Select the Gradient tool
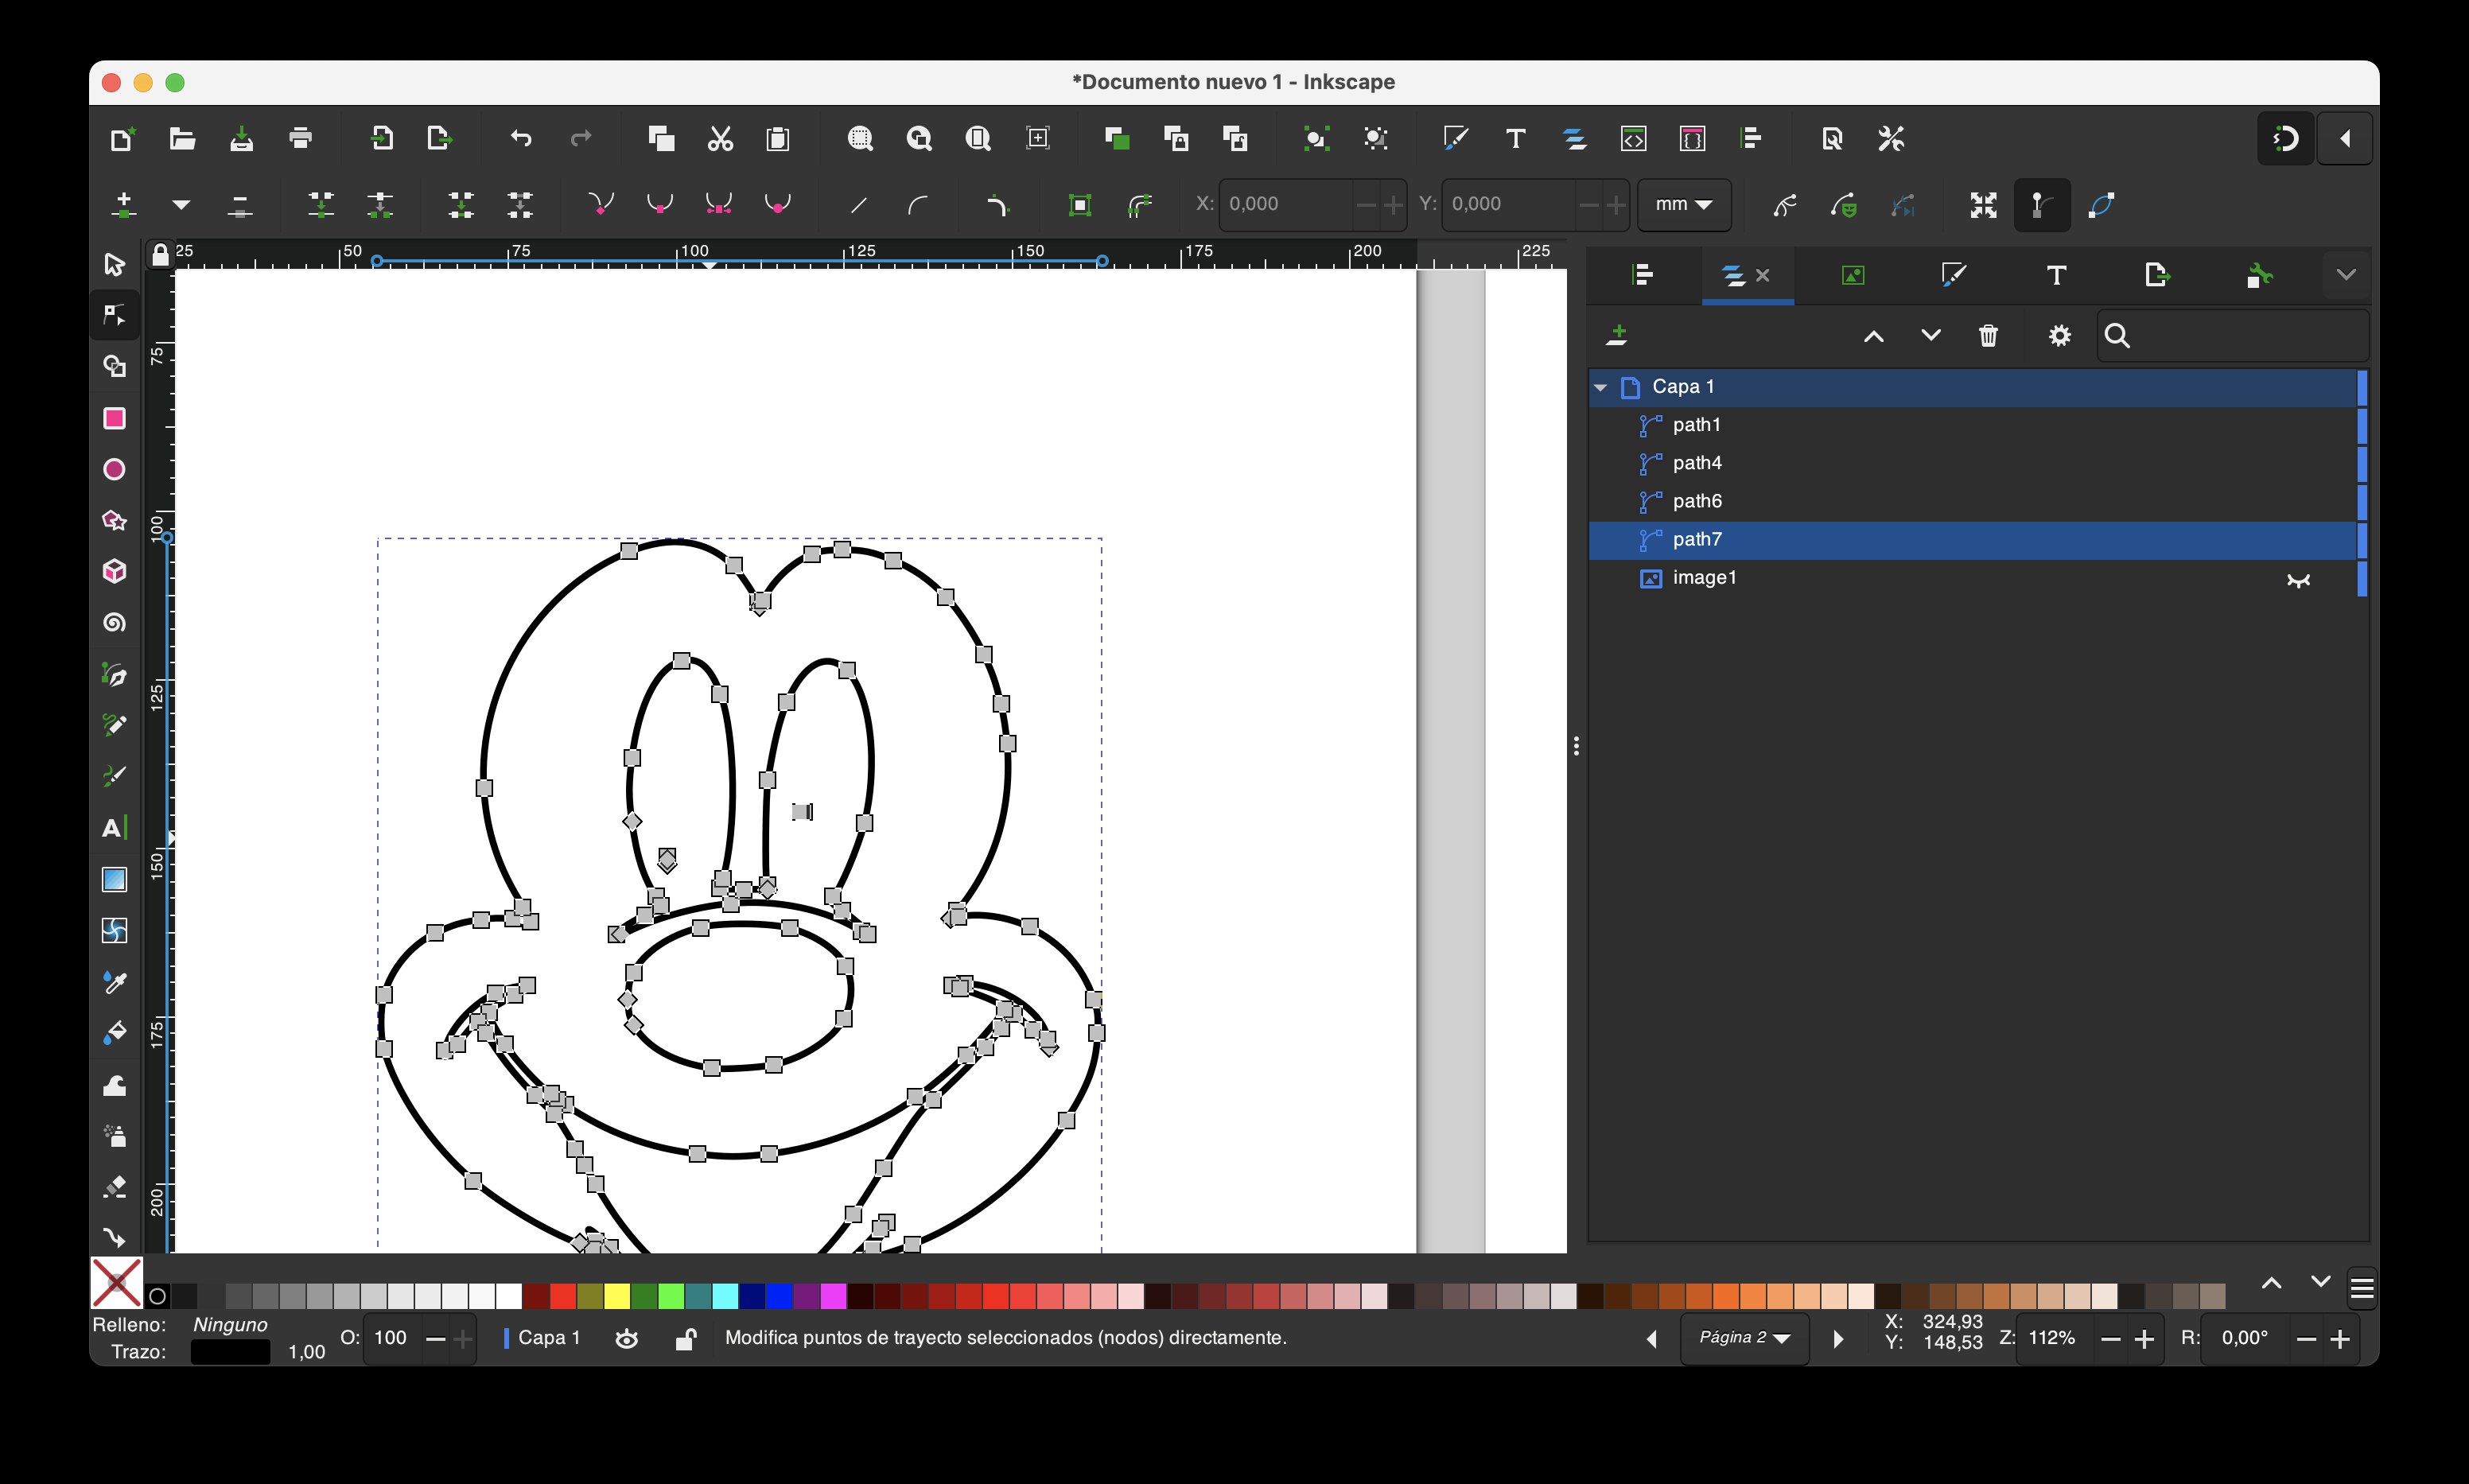The height and width of the screenshot is (1484, 2469). point(114,879)
